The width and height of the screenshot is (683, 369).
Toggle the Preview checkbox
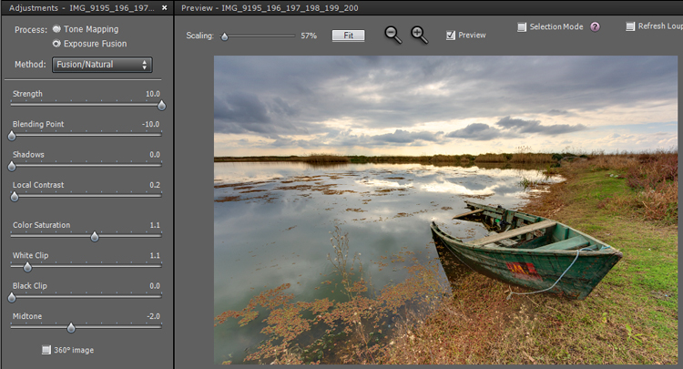(451, 36)
